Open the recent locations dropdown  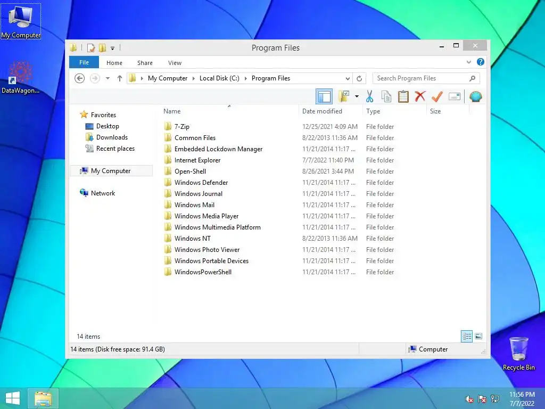pyautogui.click(x=108, y=78)
